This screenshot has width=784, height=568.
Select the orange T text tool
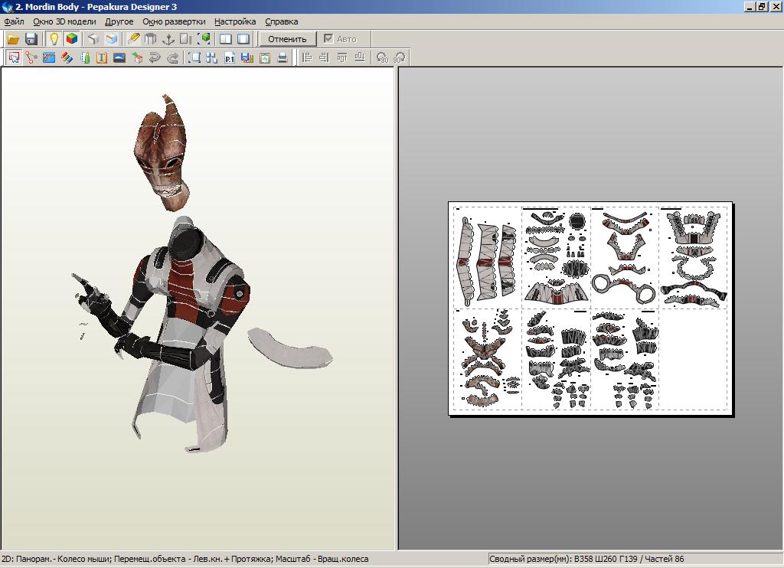point(102,58)
